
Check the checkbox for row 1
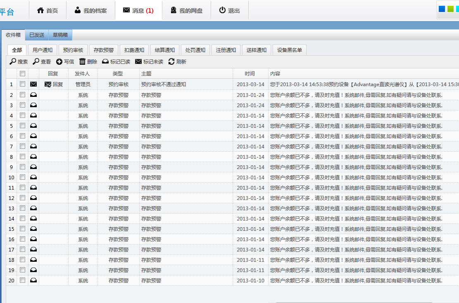pos(23,84)
